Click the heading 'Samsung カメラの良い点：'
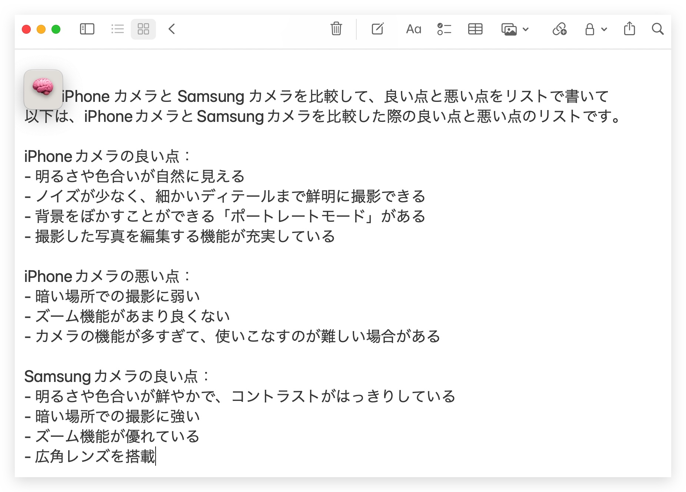686x492 pixels. 117,376
